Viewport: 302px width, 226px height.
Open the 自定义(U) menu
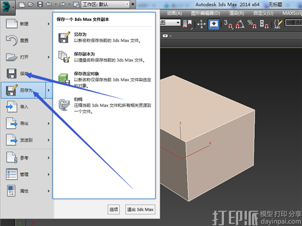pos(263,13)
